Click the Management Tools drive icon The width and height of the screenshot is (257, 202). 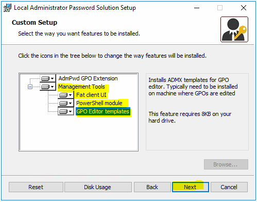[x=45, y=87]
